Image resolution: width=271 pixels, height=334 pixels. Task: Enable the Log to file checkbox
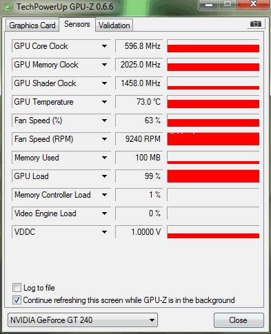coord(17,288)
